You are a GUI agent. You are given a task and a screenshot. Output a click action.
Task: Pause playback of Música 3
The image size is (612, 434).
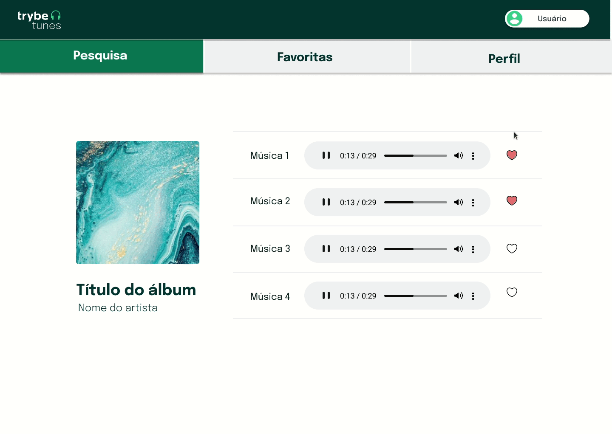coord(326,249)
